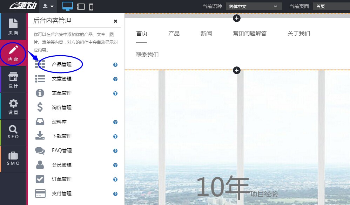Open FAQ管理 to manage FAQs
350x205 pixels.
[62, 150]
